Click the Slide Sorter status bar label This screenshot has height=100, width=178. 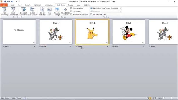pyautogui.click(x=5, y=98)
